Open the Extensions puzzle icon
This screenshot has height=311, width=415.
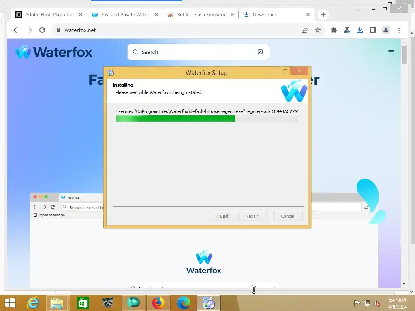coord(334,30)
